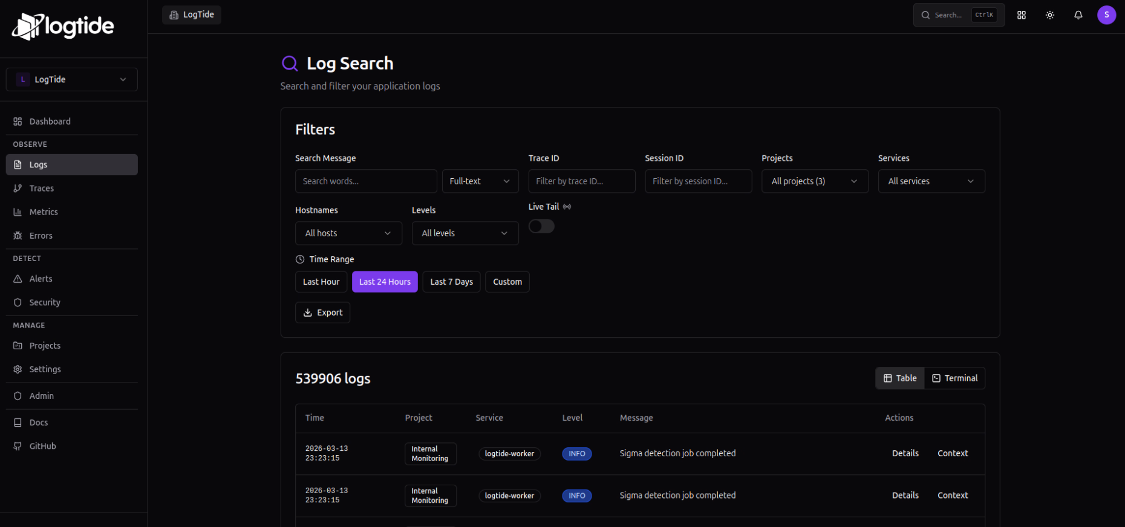Click the Projects folder icon in sidebar
Screen dimensions: 1125x527
tap(18, 346)
